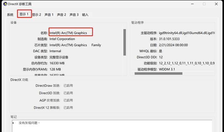224x132 pixels.
Task: Click the driver panel horizontal scrollbar
Action: click(158, 74)
